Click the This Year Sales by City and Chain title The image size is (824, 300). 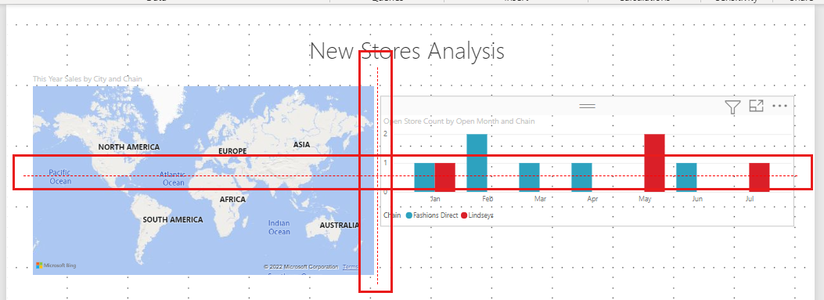click(87, 79)
